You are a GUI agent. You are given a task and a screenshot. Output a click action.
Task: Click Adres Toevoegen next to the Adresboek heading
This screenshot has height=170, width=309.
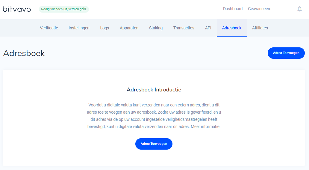coord(286,53)
